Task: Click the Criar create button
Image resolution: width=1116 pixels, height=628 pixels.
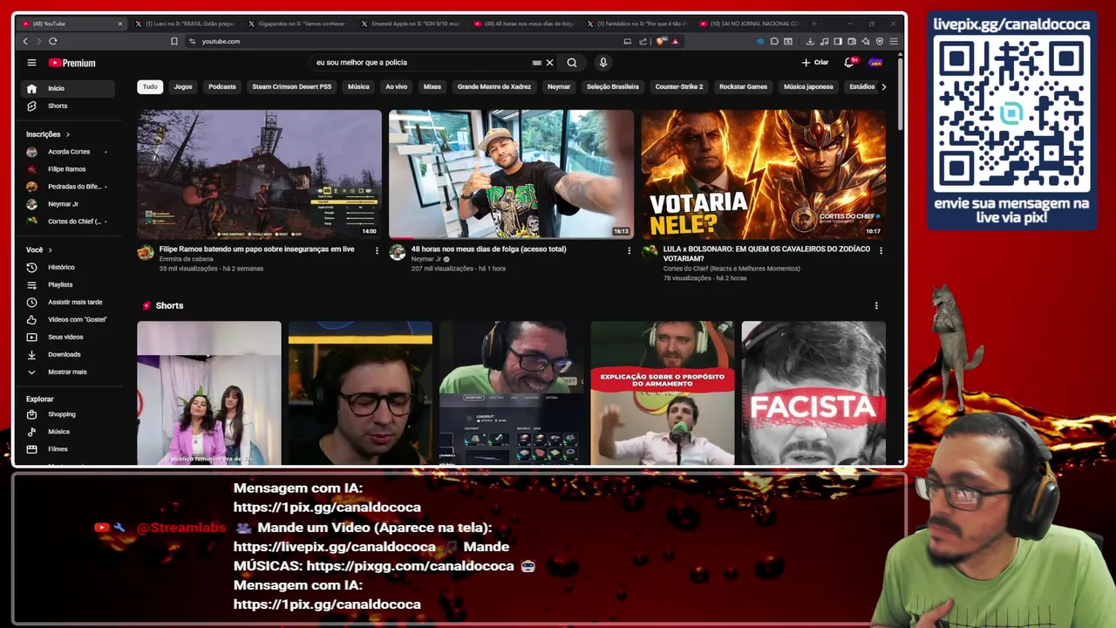Action: pos(815,63)
